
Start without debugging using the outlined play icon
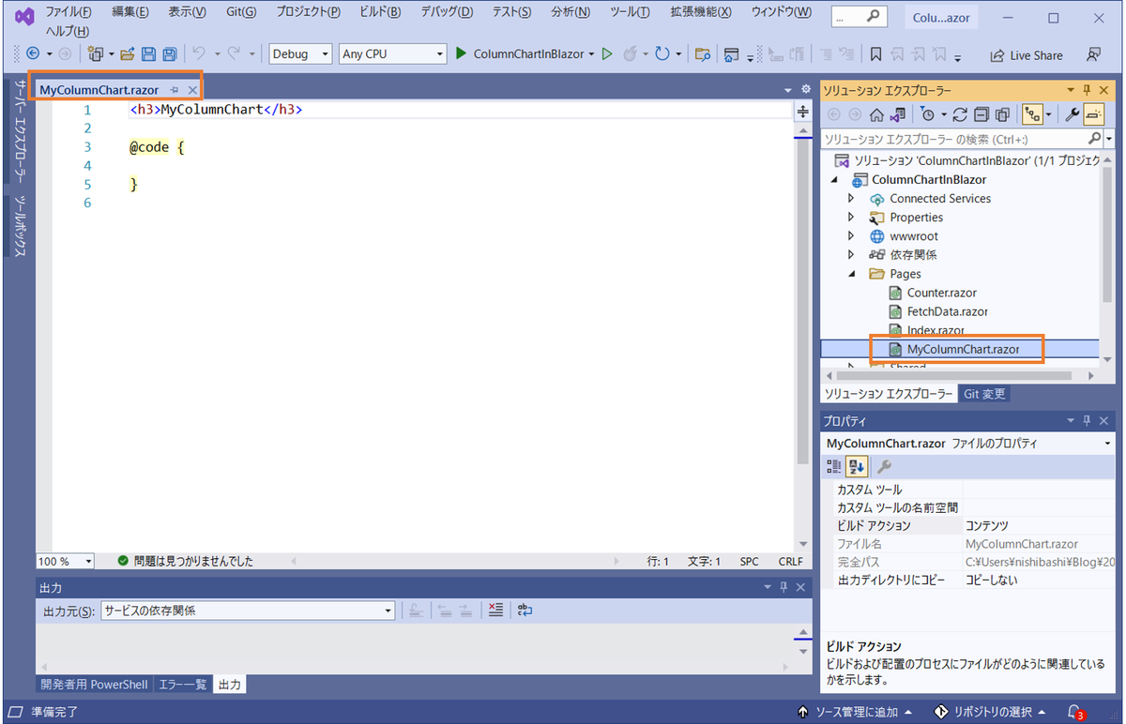(607, 54)
